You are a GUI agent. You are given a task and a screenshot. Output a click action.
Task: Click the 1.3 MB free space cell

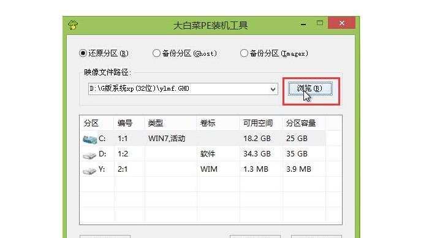pos(256,169)
